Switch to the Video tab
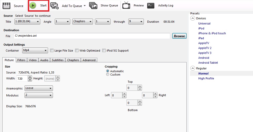 coord(33,60)
